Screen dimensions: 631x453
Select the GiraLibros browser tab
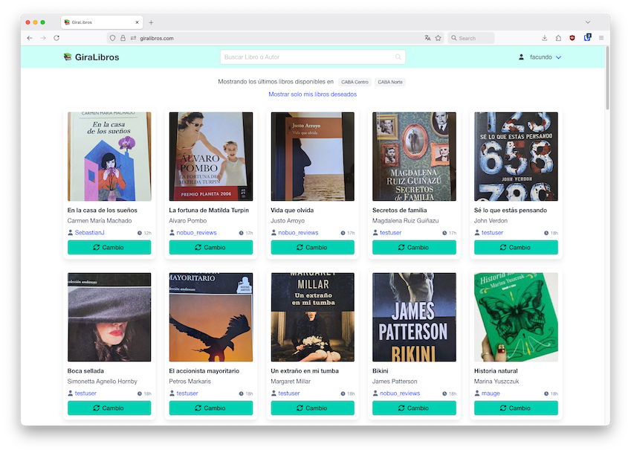point(102,22)
